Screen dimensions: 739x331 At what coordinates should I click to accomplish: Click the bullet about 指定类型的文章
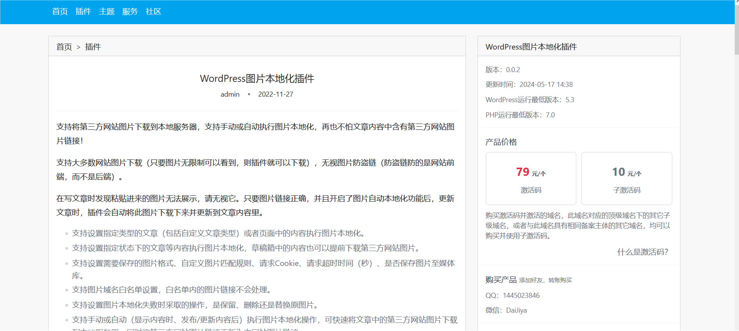click(x=219, y=233)
